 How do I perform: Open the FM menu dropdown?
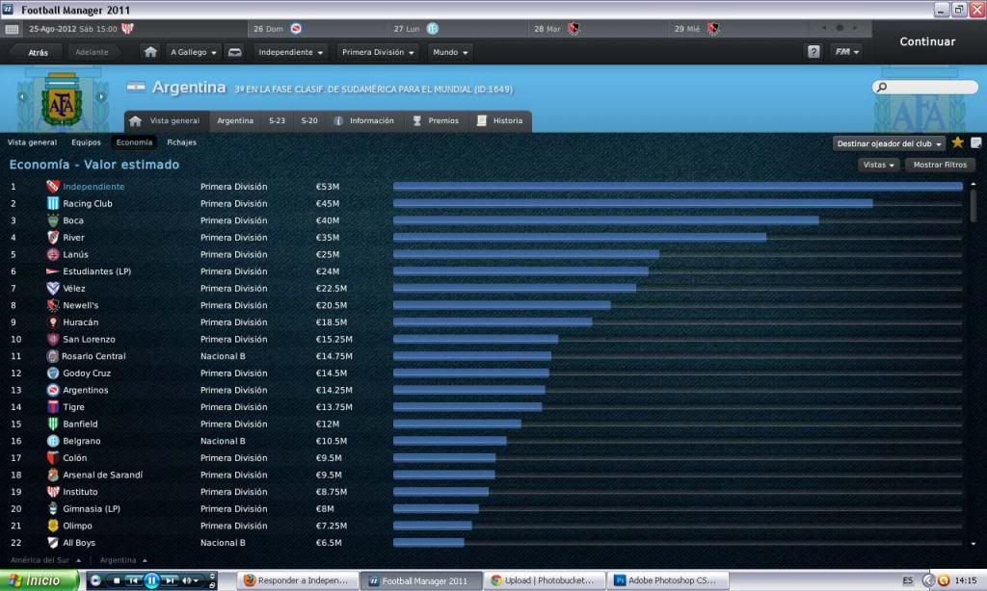point(846,52)
